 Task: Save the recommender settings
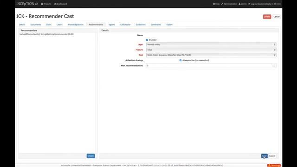(x=264, y=156)
